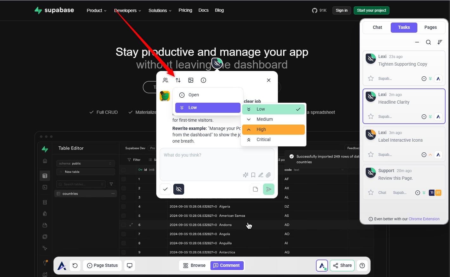Switch to the Pages tab

pos(430,27)
